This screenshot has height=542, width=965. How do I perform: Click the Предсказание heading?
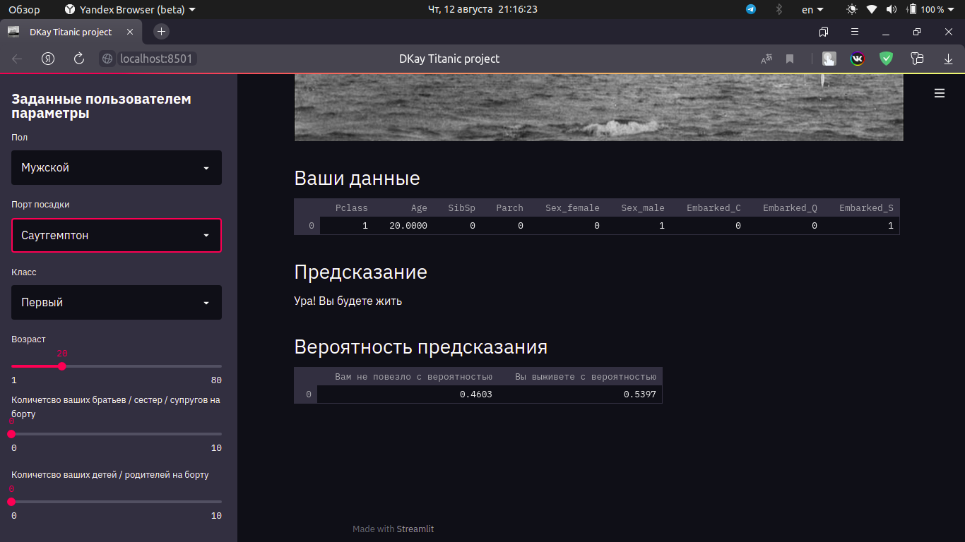click(361, 272)
